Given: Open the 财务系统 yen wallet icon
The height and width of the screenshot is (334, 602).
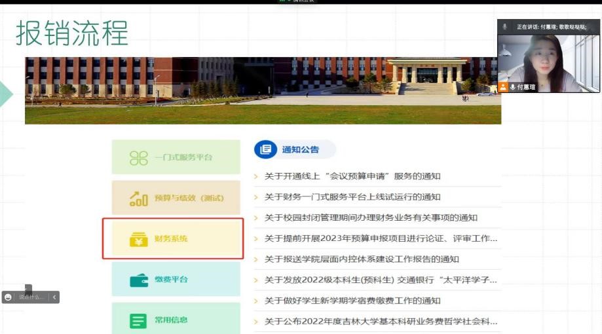Looking at the screenshot, I should [x=139, y=239].
